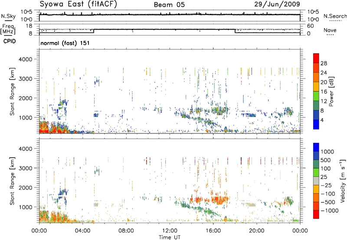Pick the gray −25 to 25 Velocity colorbar segment
The image size is (347, 240).
pos(316,181)
